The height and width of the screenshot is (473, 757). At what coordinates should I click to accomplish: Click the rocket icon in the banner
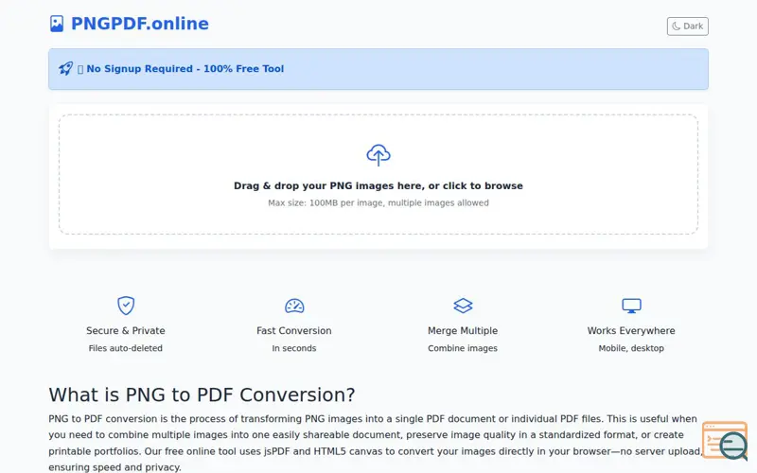click(65, 68)
